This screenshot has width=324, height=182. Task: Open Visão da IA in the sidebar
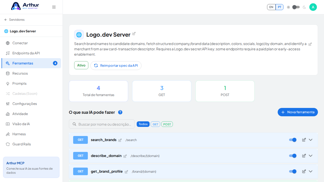coord(31,124)
